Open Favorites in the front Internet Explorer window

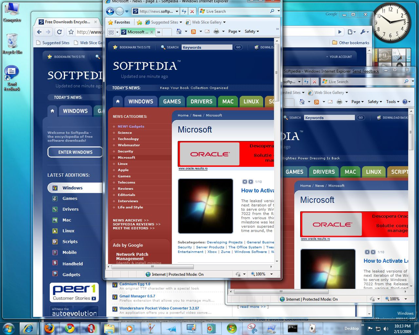(119, 22)
